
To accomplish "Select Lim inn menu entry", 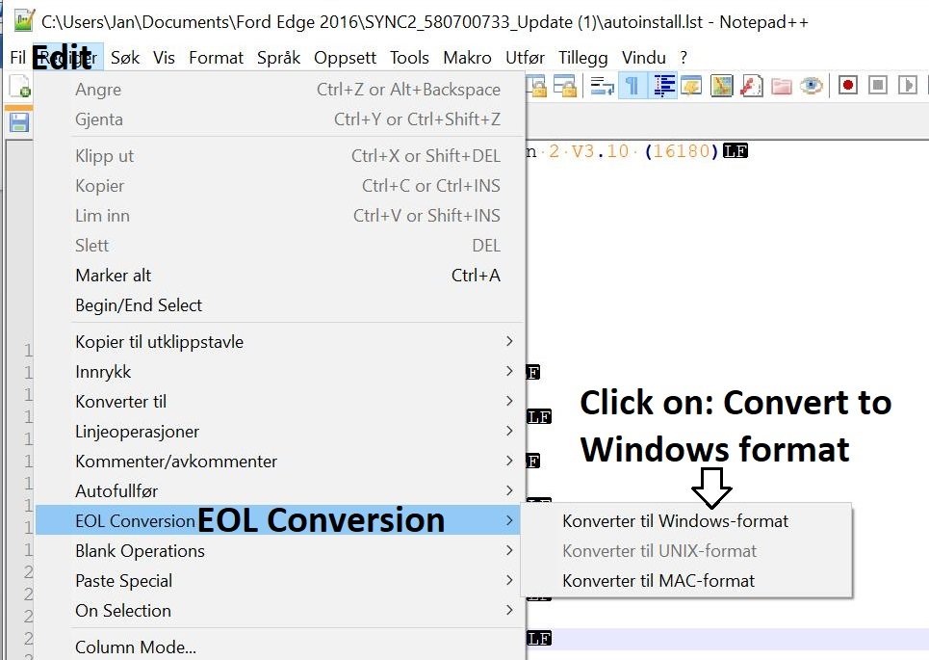I will coord(279,215).
